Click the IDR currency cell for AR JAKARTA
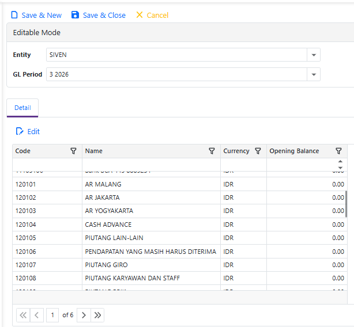Image resolution: width=354 pixels, height=327 pixels. (243, 197)
